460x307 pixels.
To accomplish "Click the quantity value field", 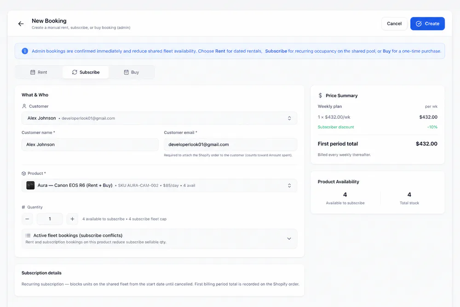I will pyautogui.click(x=50, y=219).
